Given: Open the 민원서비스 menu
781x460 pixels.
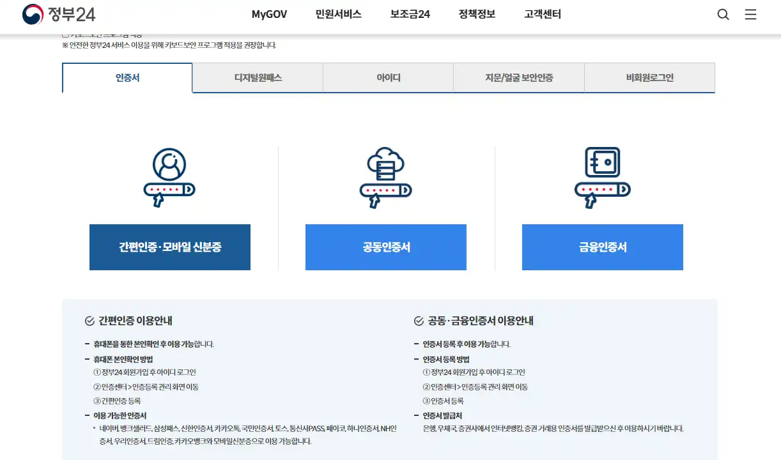Looking at the screenshot, I should [338, 13].
